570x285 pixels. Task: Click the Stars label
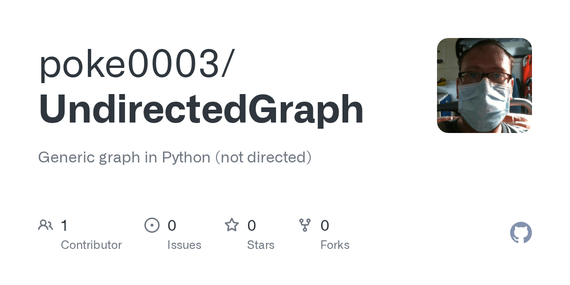(x=261, y=245)
